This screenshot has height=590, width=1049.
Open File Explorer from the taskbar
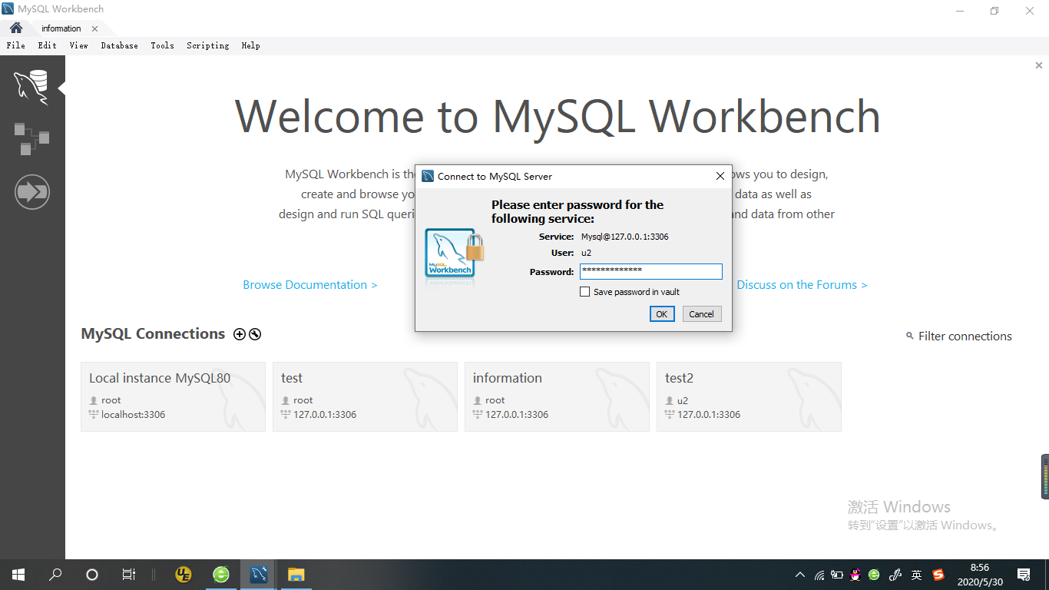tap(296, 575)
